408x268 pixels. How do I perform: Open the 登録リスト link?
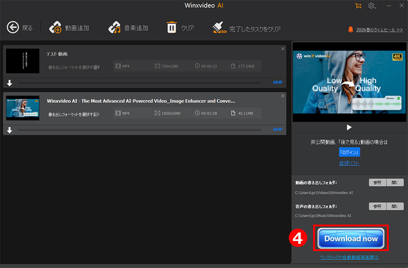pos(349,163)
